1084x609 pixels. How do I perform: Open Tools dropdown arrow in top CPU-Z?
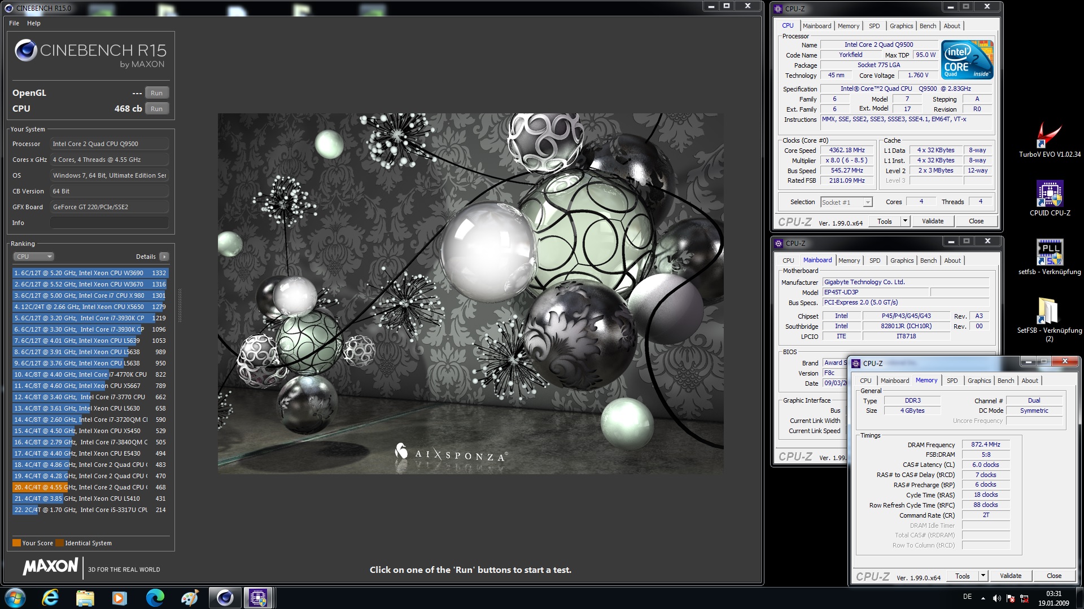coord(905,221)
